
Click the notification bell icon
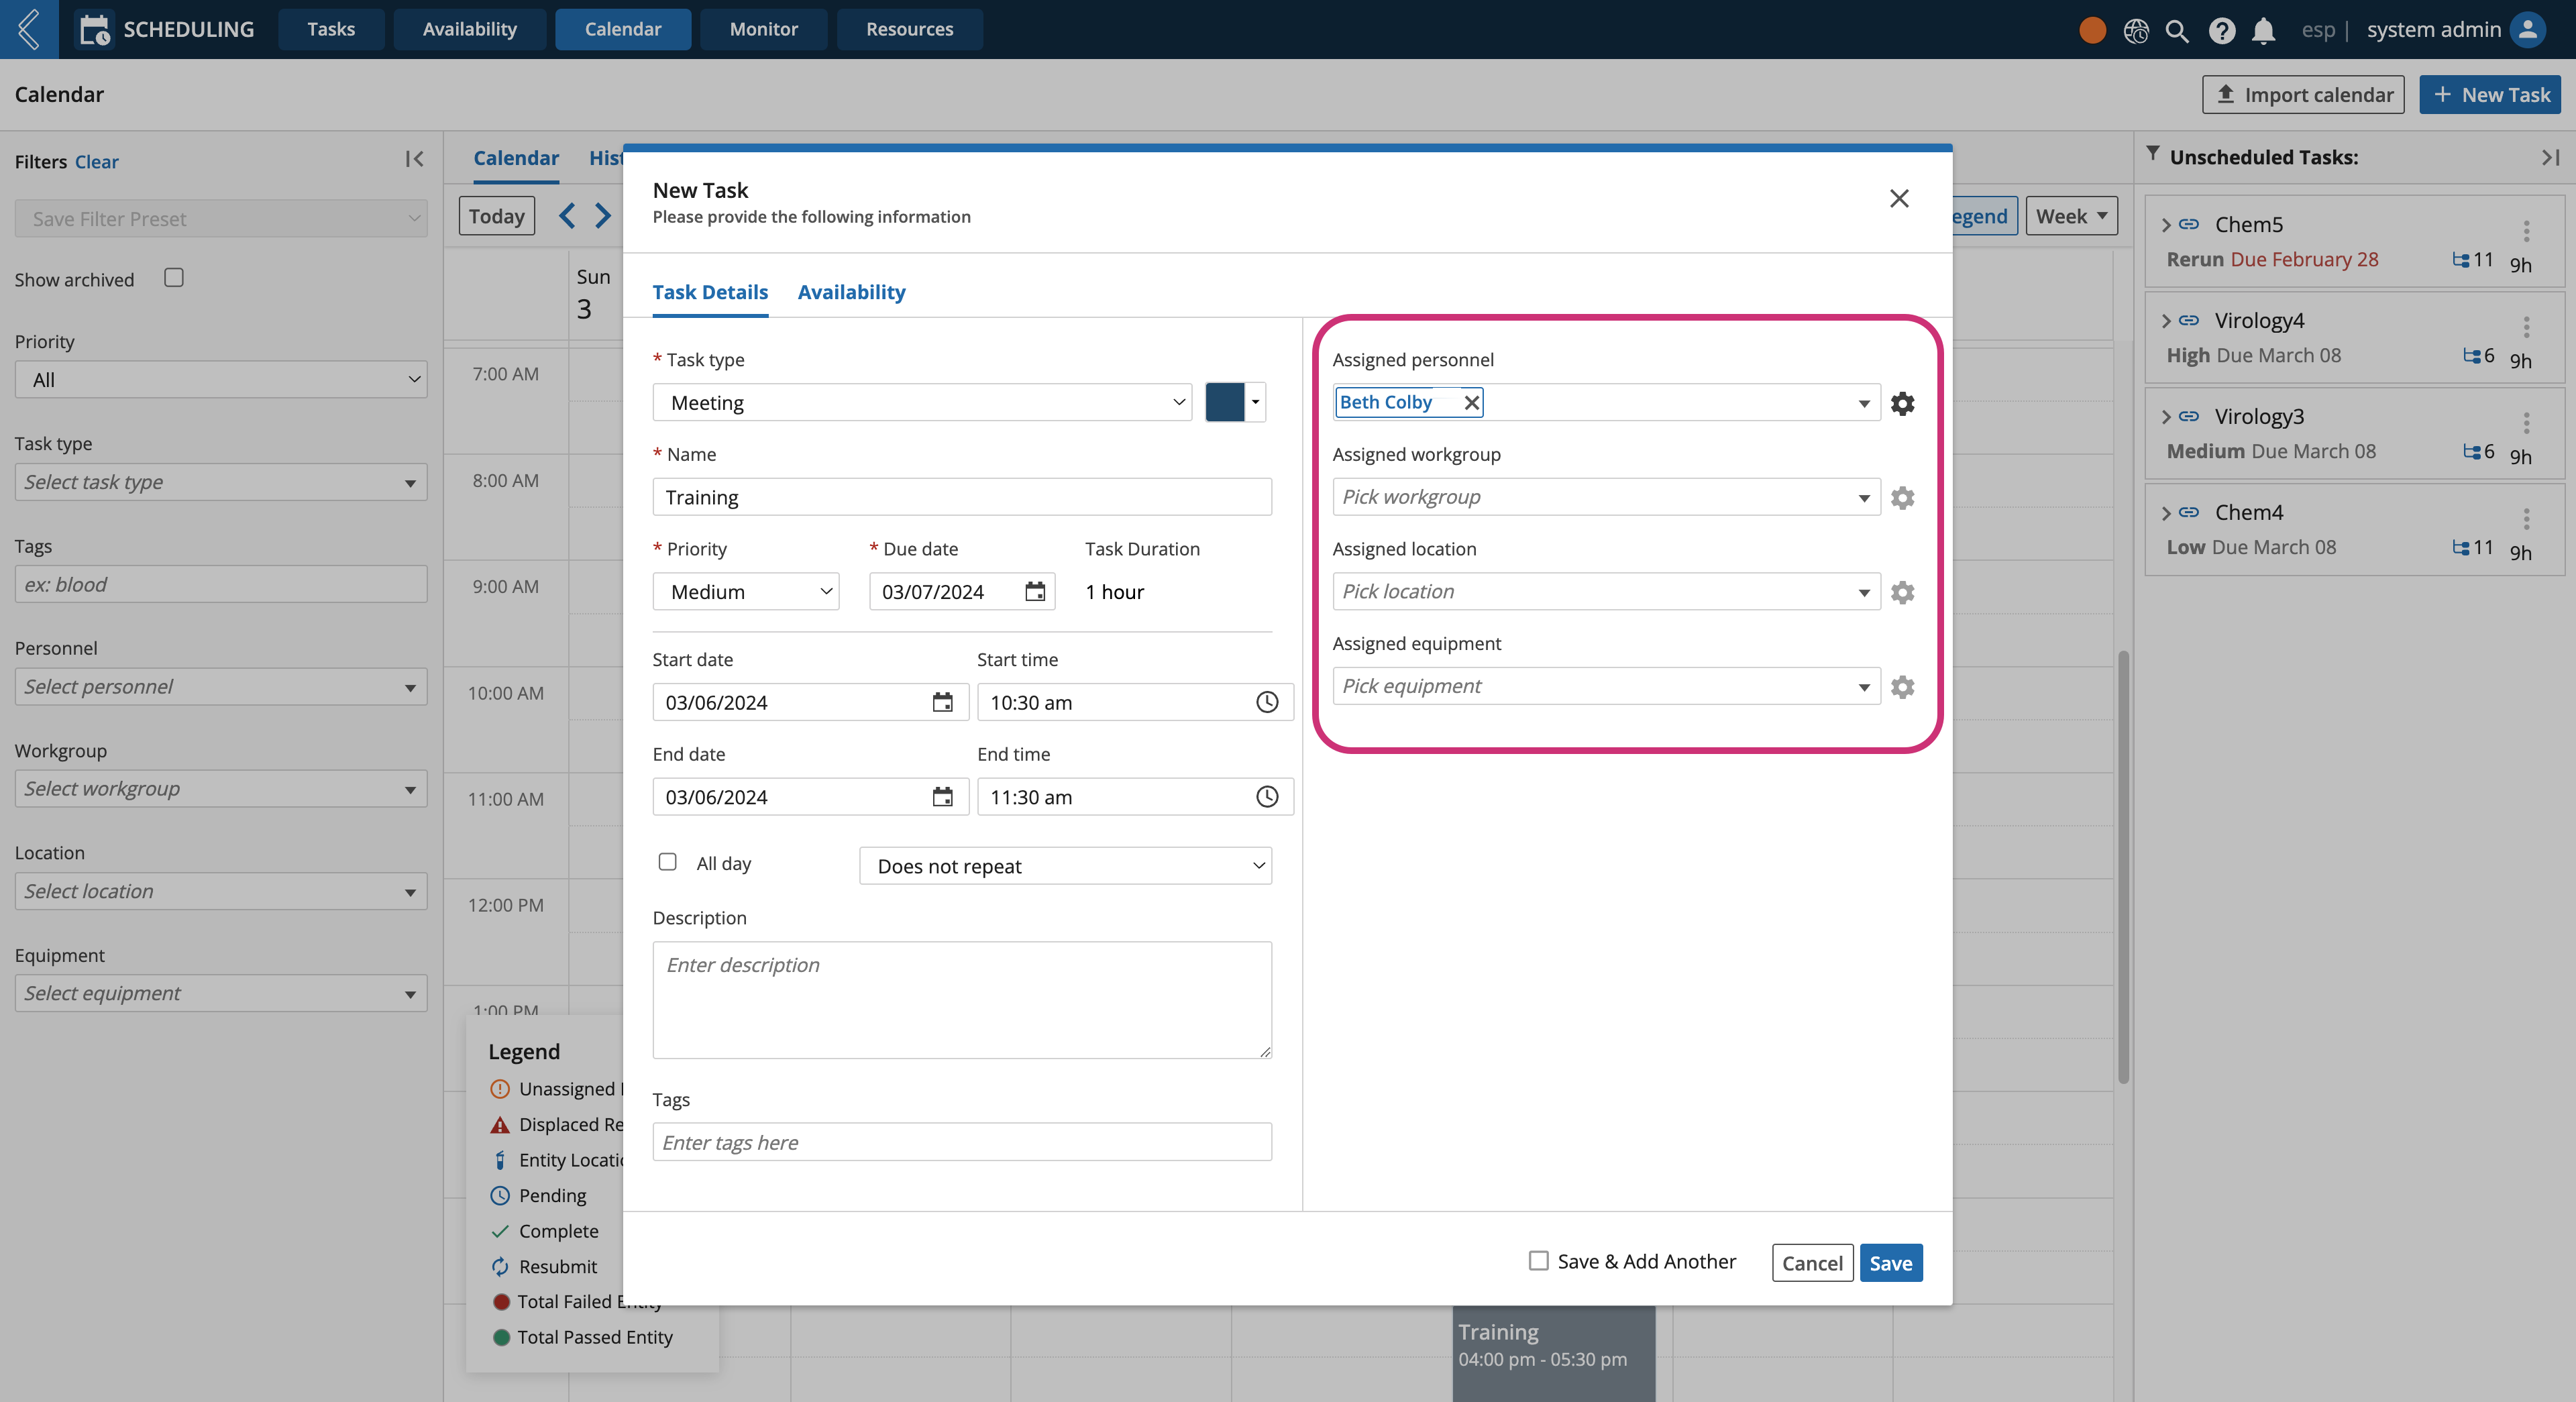pos(2262,28)
